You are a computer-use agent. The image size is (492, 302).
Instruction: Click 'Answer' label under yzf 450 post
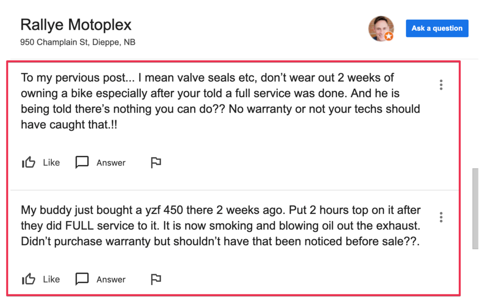(111, 279)
